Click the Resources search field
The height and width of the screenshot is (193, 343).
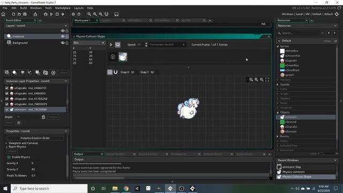(300, 33)
